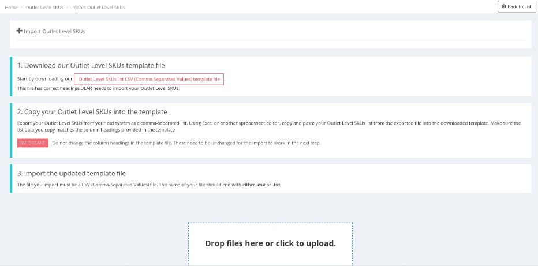Select the Import Outlet Level SKUs breadcrumb
Screen dimensions: 538x266
pyautogui.click(x=98, y=8)
